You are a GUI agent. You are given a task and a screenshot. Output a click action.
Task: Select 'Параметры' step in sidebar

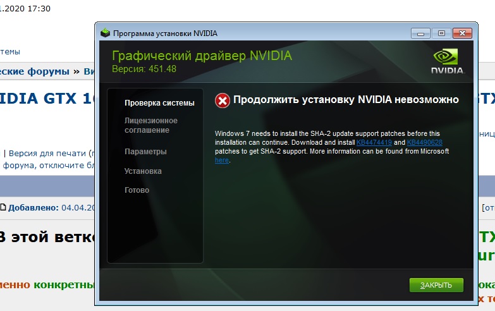click(145, 152)
